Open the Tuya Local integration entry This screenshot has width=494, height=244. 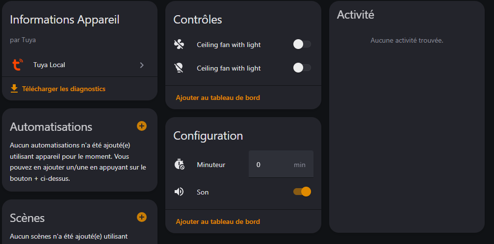pyautogui.click(x=49, y=65)
